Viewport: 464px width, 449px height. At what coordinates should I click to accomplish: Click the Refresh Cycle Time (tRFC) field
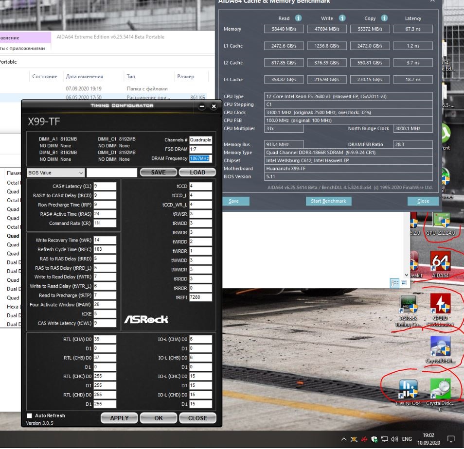105,249
